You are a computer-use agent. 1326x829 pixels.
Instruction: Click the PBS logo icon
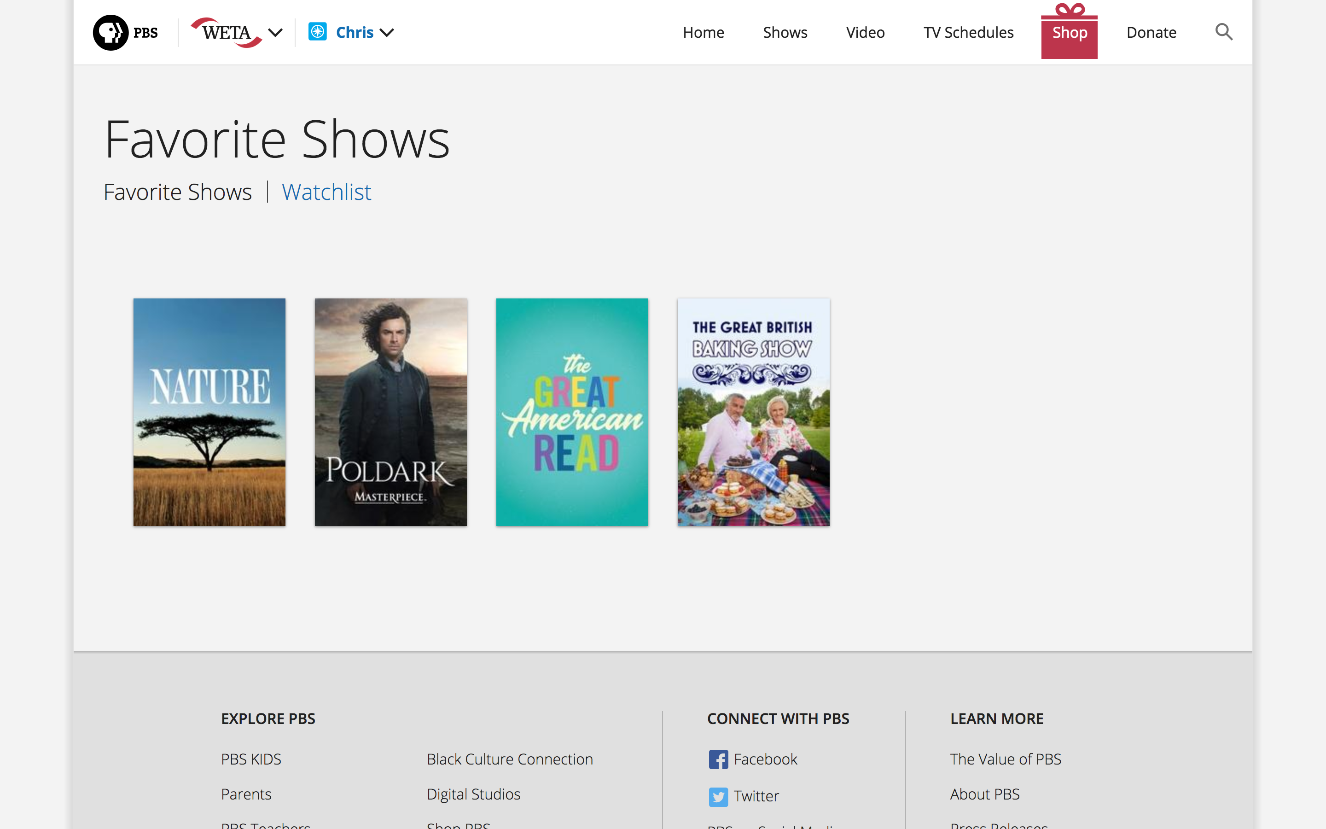[x=110, y=32]
